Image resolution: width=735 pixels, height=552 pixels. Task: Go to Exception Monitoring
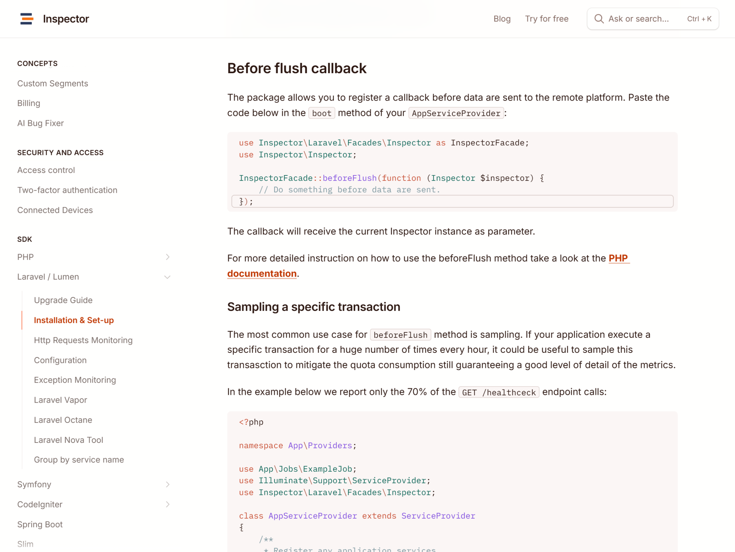(75, 380)
